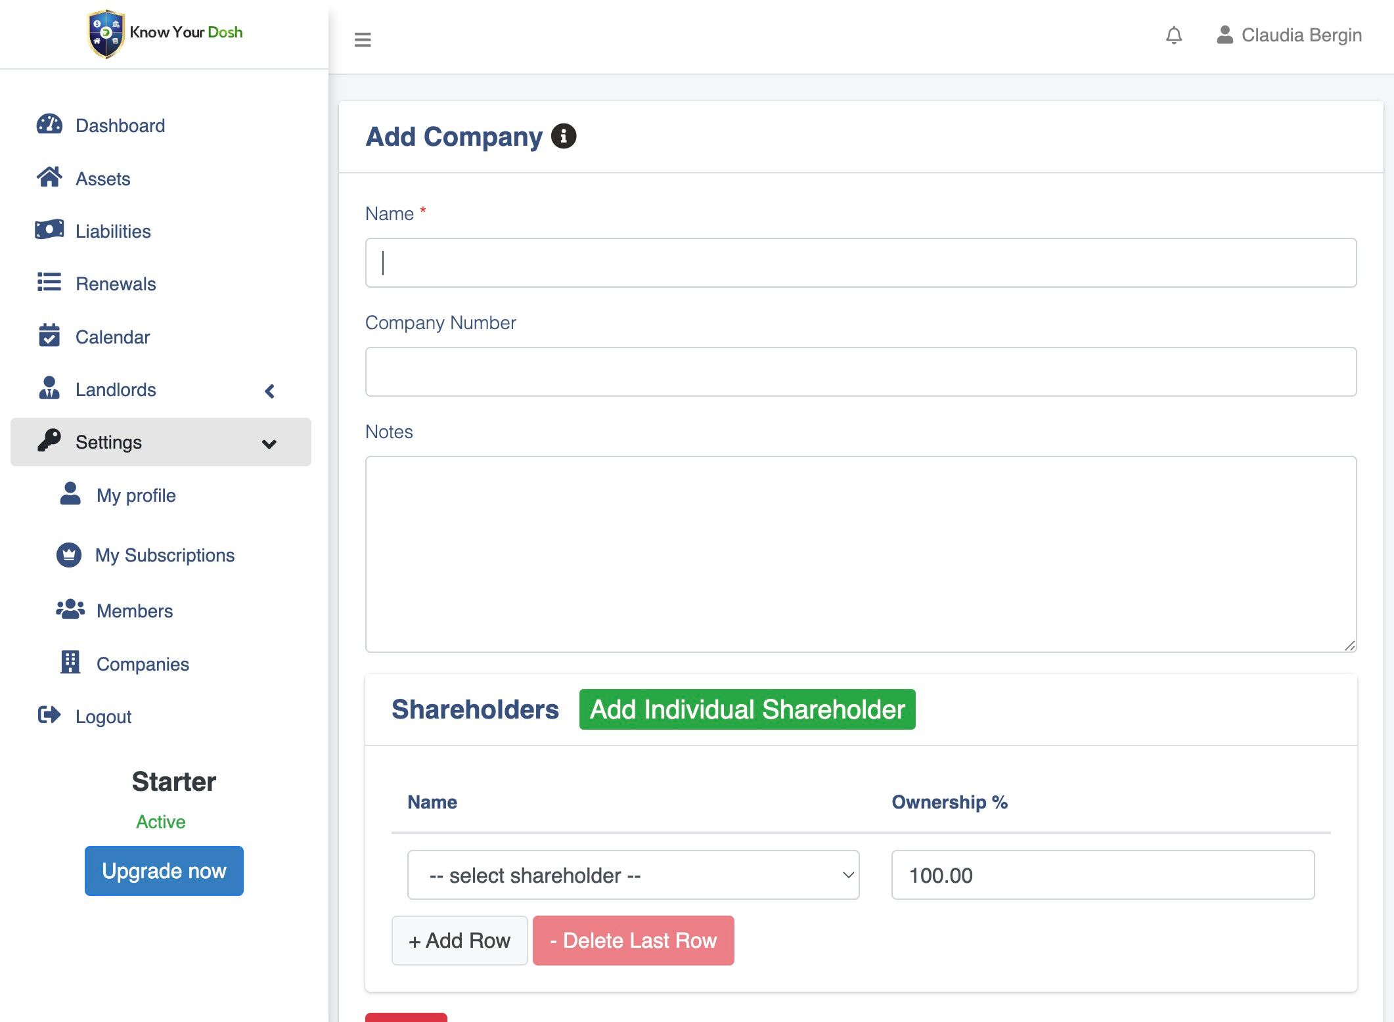Screen dimensions: 1394x1022
Task: Expand the Landlords submenu chevron
Action: click(x=269, y=391)
